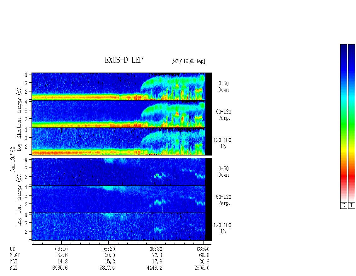
Task: Click the EXOS-D LEP plot title
Action: point(124,60)
